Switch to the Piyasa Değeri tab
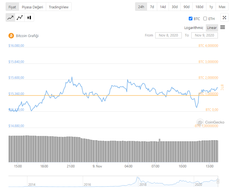231x195 pixels. click(x=32, y=7)
